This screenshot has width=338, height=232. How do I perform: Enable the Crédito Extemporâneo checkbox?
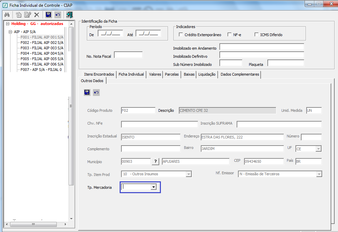coord(181,35)
